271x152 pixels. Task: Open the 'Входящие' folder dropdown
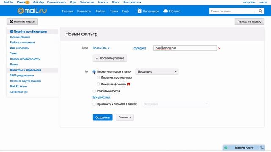point(157,71)
